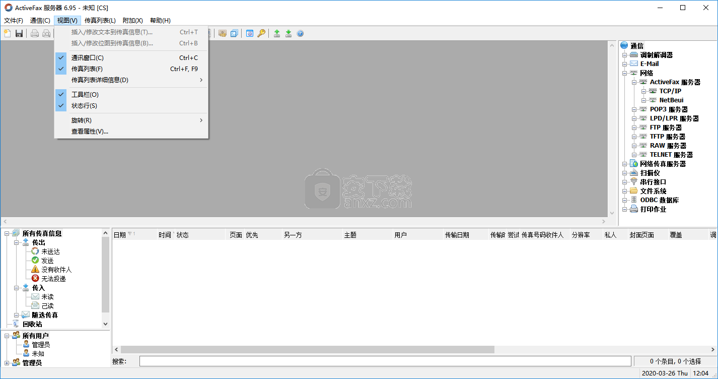
Task: Toggle the 通讯窗口(C) checked menu item
Action: 131,57
